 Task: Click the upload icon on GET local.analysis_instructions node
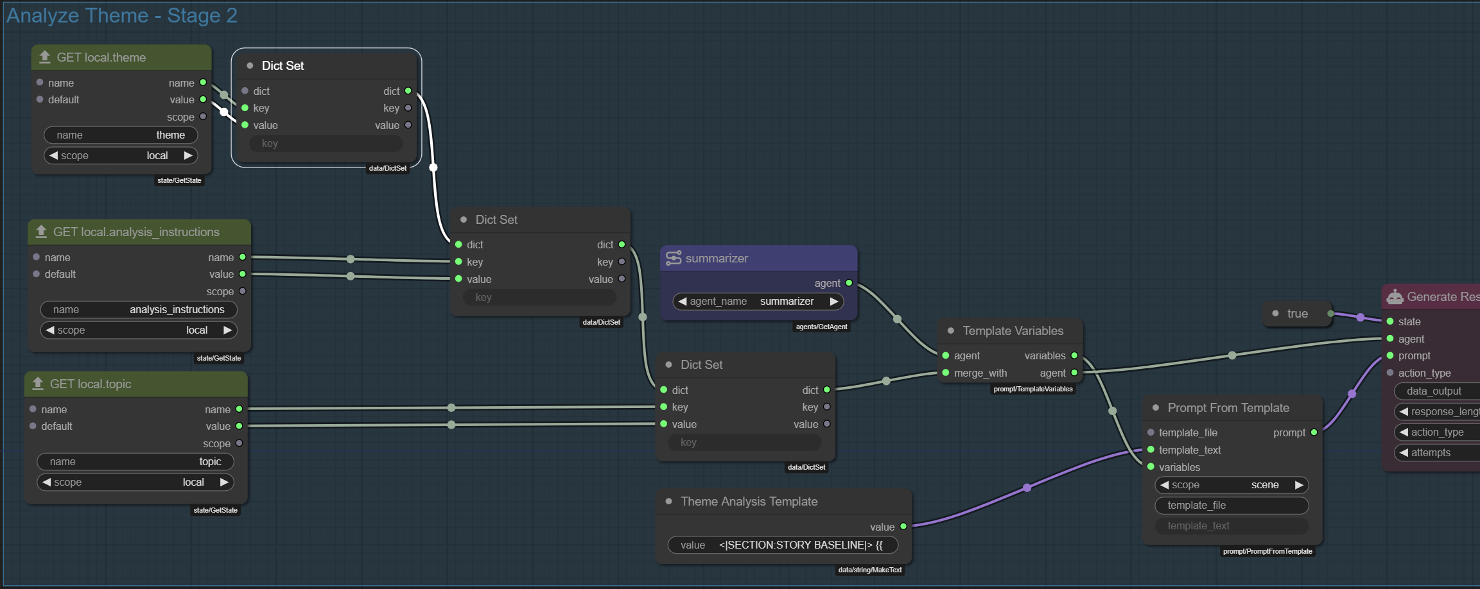coord(41,232)
